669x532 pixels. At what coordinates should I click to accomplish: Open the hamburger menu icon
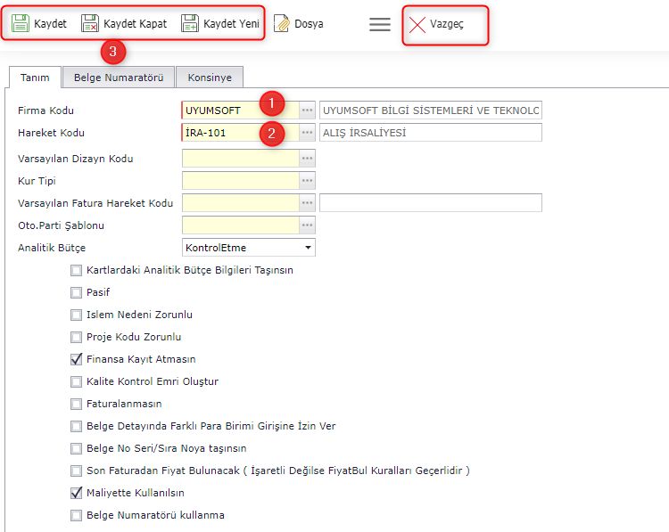(380, 24)
